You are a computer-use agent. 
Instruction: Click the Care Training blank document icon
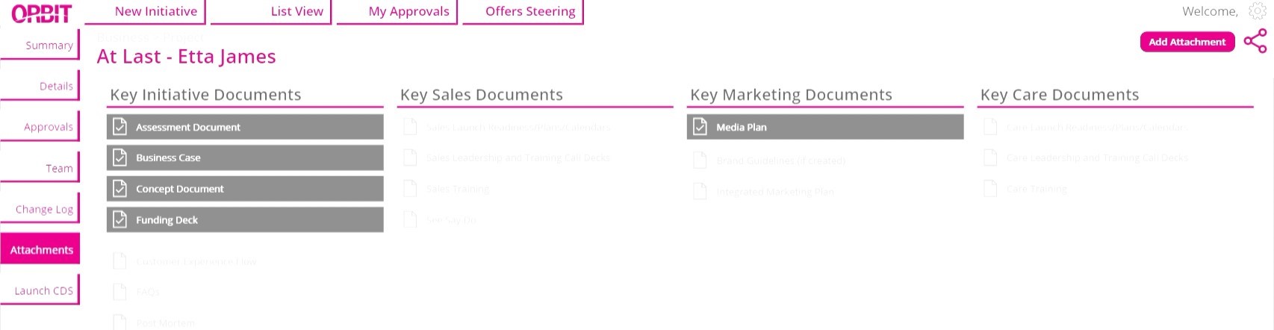pos(990,189)
